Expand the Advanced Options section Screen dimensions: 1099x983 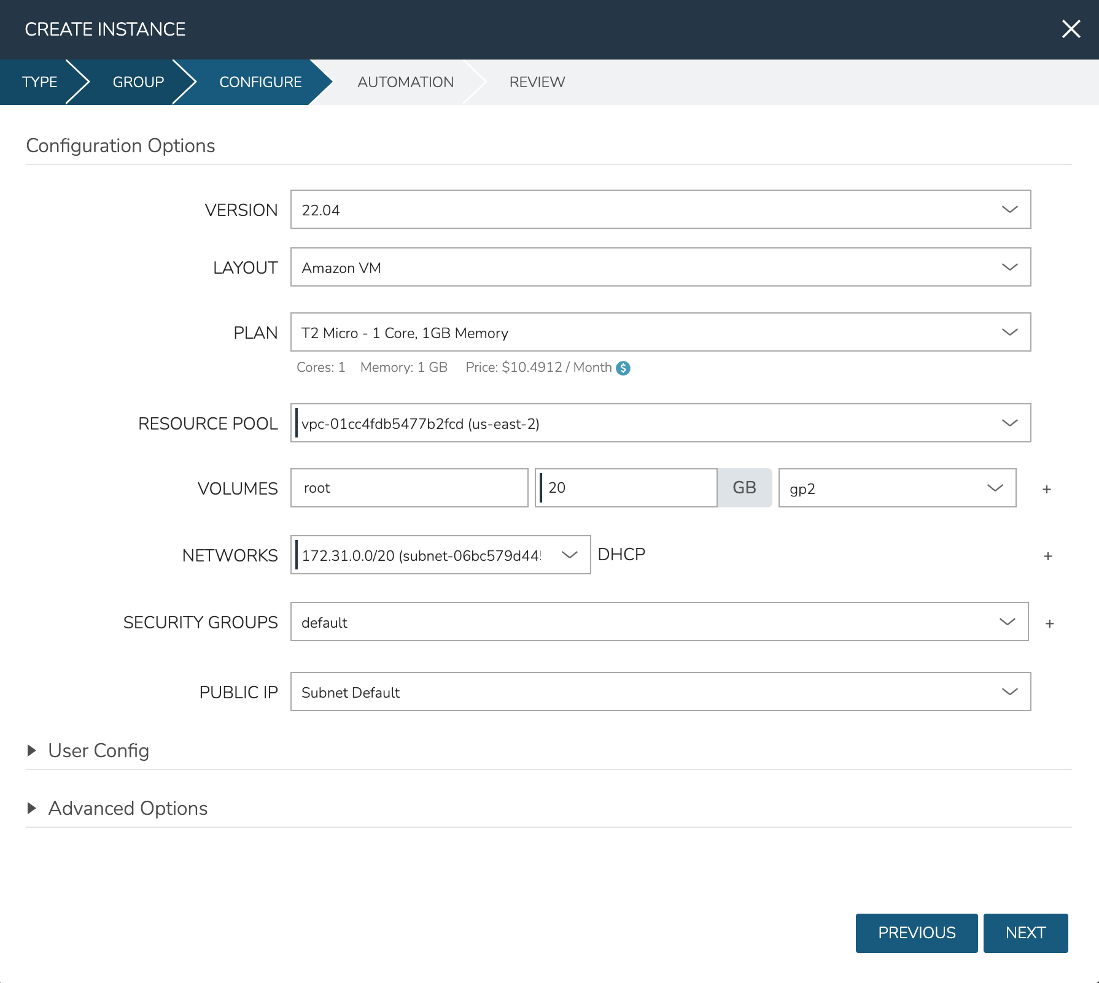[127, 809]
